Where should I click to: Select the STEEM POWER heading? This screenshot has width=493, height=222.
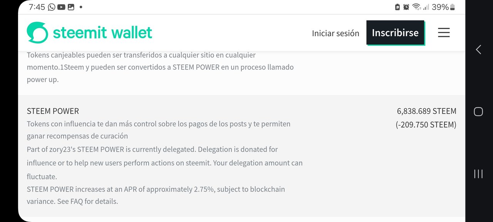(x=53, y=111)
